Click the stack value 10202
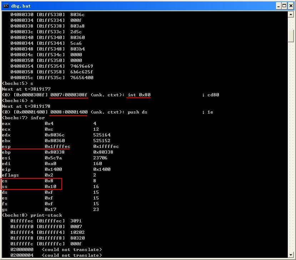This screenshot has height=260, width=296. [x=77, y=232]
